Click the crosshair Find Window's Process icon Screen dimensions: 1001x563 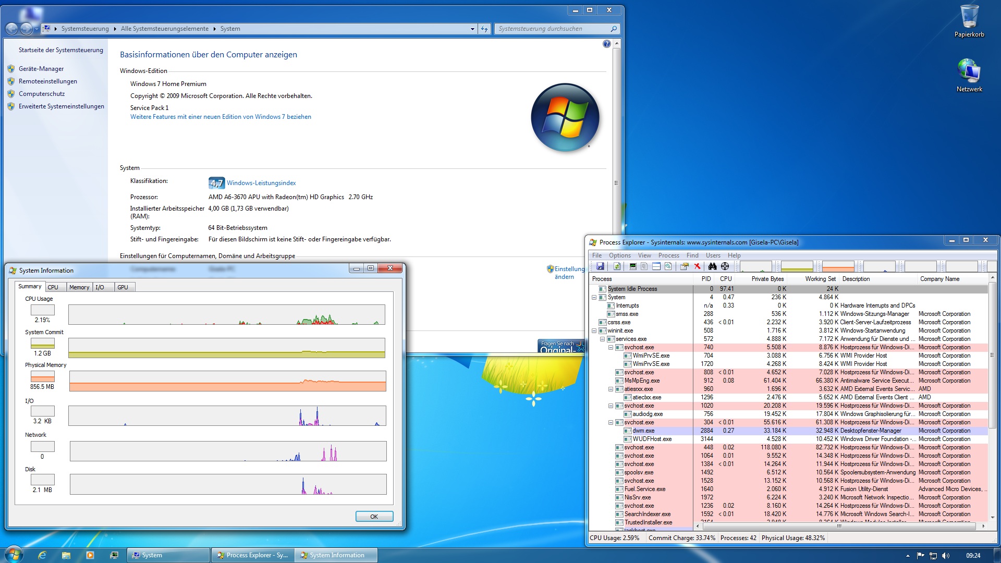tap(725, 266)
